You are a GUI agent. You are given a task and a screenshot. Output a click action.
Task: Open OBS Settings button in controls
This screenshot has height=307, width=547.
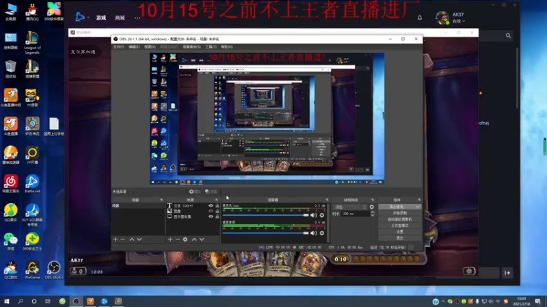400,232
